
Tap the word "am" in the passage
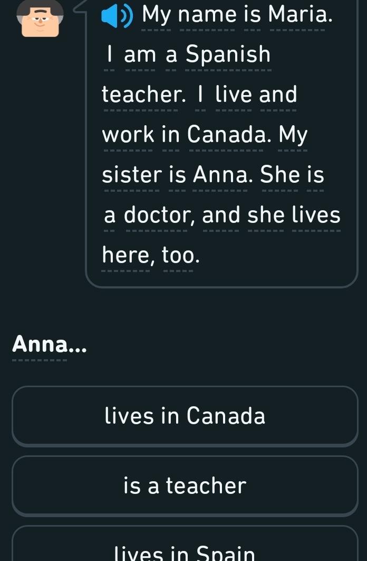[140, 55]
